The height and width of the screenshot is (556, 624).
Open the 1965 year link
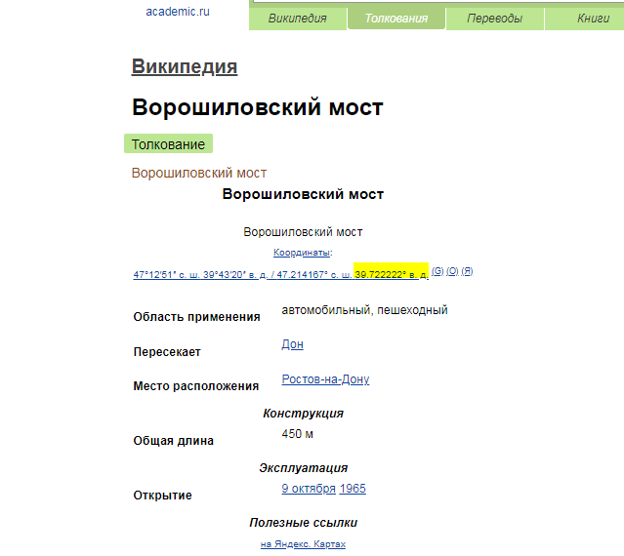[x=354, y=488]
